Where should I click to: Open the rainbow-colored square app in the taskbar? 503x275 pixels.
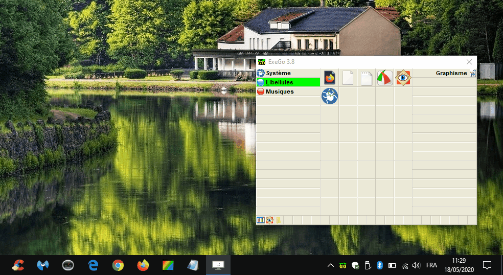(168, 265)
